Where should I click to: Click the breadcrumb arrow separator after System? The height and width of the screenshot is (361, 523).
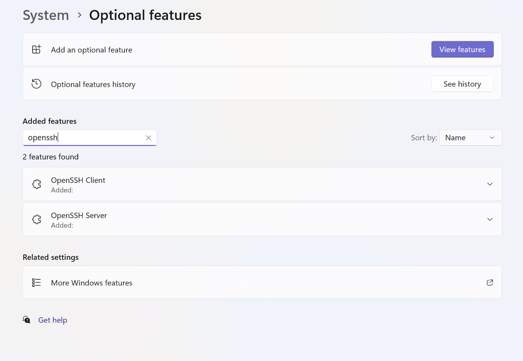(79, 15)
